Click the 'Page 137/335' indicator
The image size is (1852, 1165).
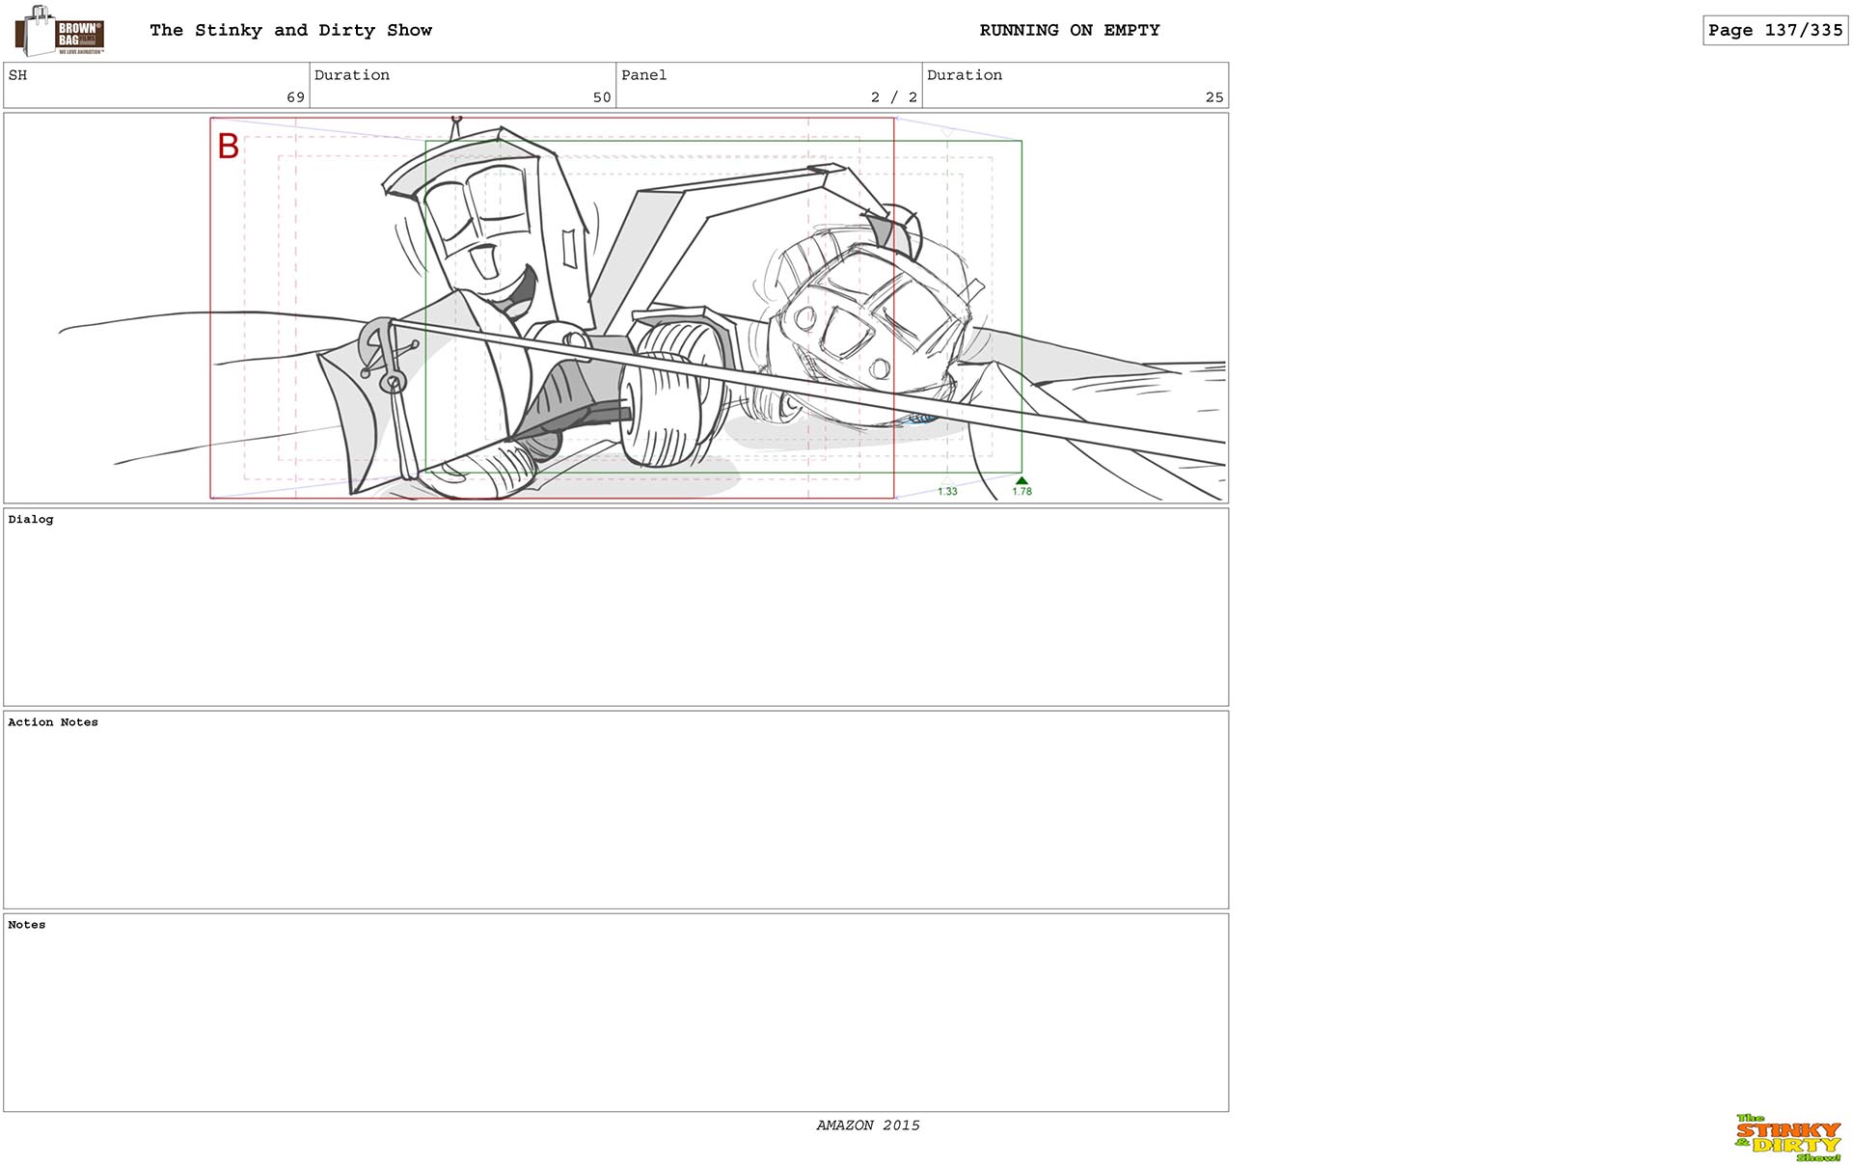[1775, 30]
